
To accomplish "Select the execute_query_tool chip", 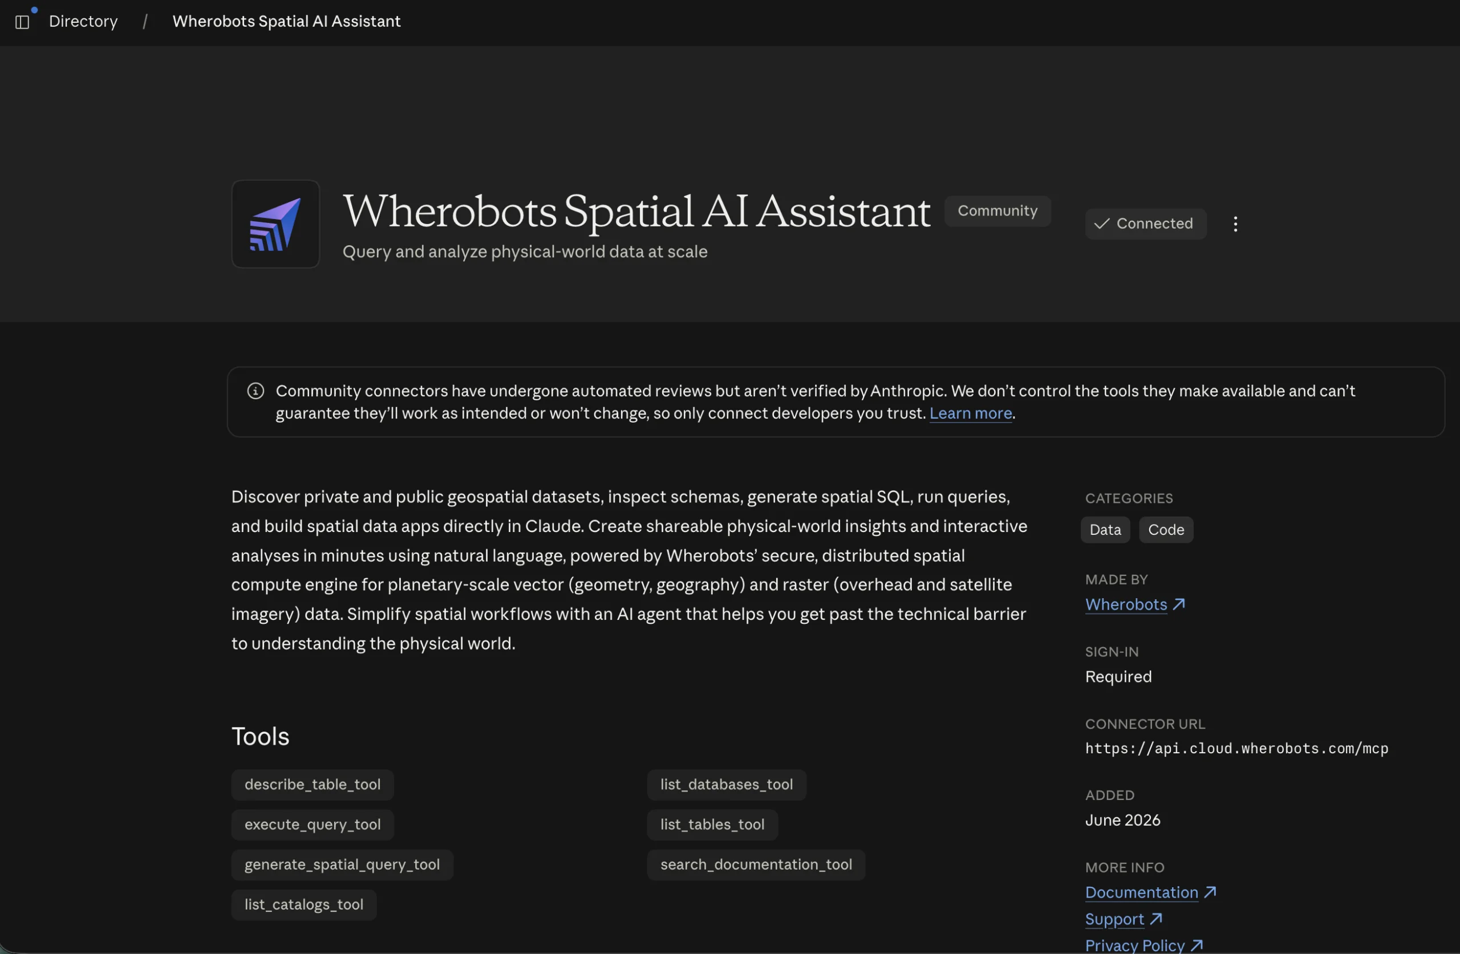I will 312,825.
